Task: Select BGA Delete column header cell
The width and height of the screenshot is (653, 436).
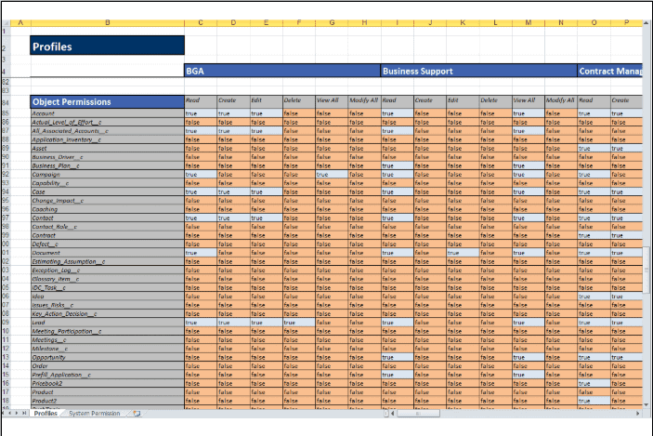Action: [x=299, y=102]
